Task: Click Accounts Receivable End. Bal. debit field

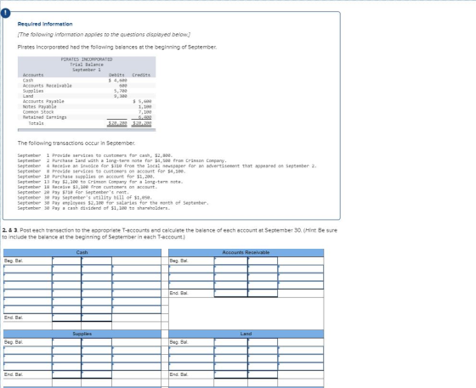Action: click(230, 293)
